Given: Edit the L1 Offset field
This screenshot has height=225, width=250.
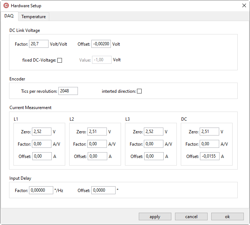Looking at the screenshot, I should click(42, 156).
